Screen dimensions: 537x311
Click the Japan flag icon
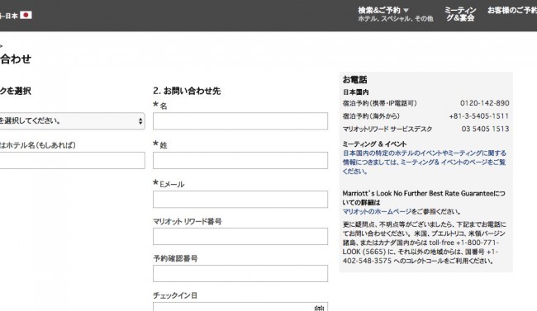[26, 15]
